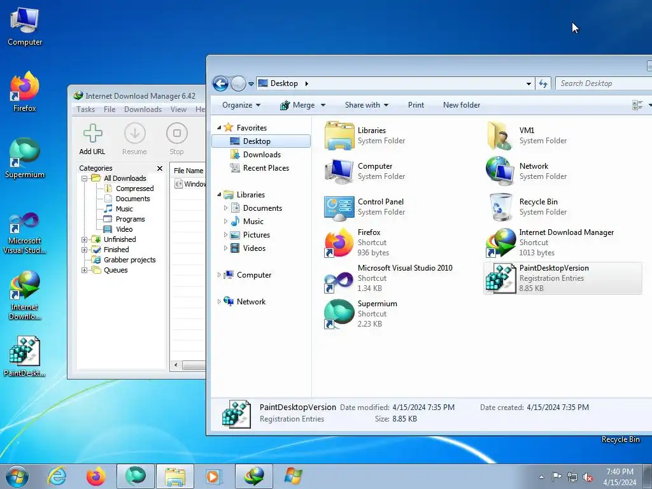The height and width of the screenshot is (489, 652).
Task: Select the Libraries system folder icon
Action: pyautogui.click(x=339, y=136)
